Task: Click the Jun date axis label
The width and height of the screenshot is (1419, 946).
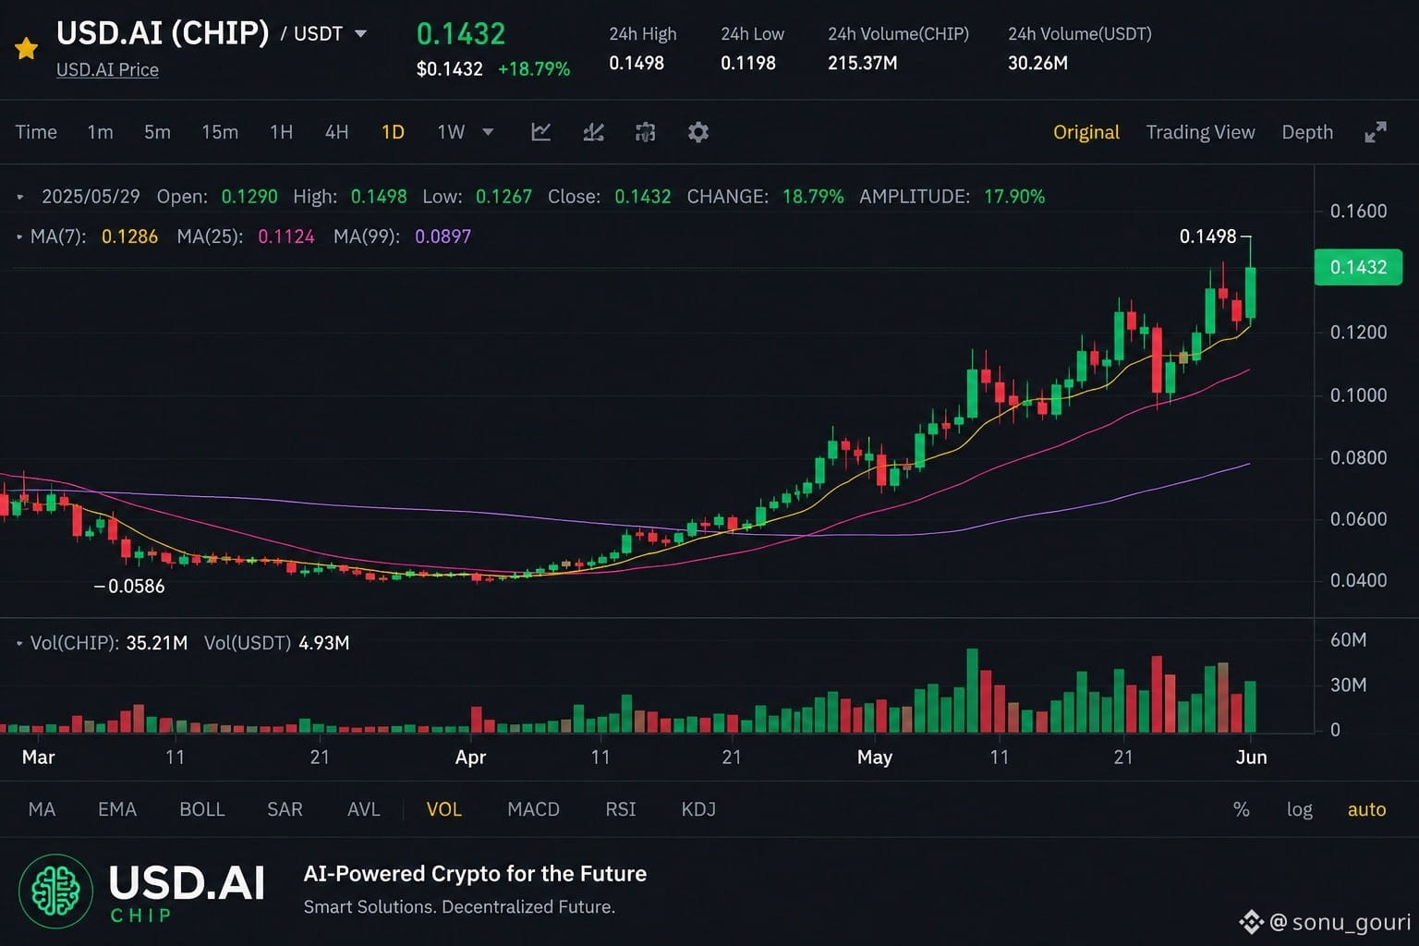Action: coord(1252,758)
